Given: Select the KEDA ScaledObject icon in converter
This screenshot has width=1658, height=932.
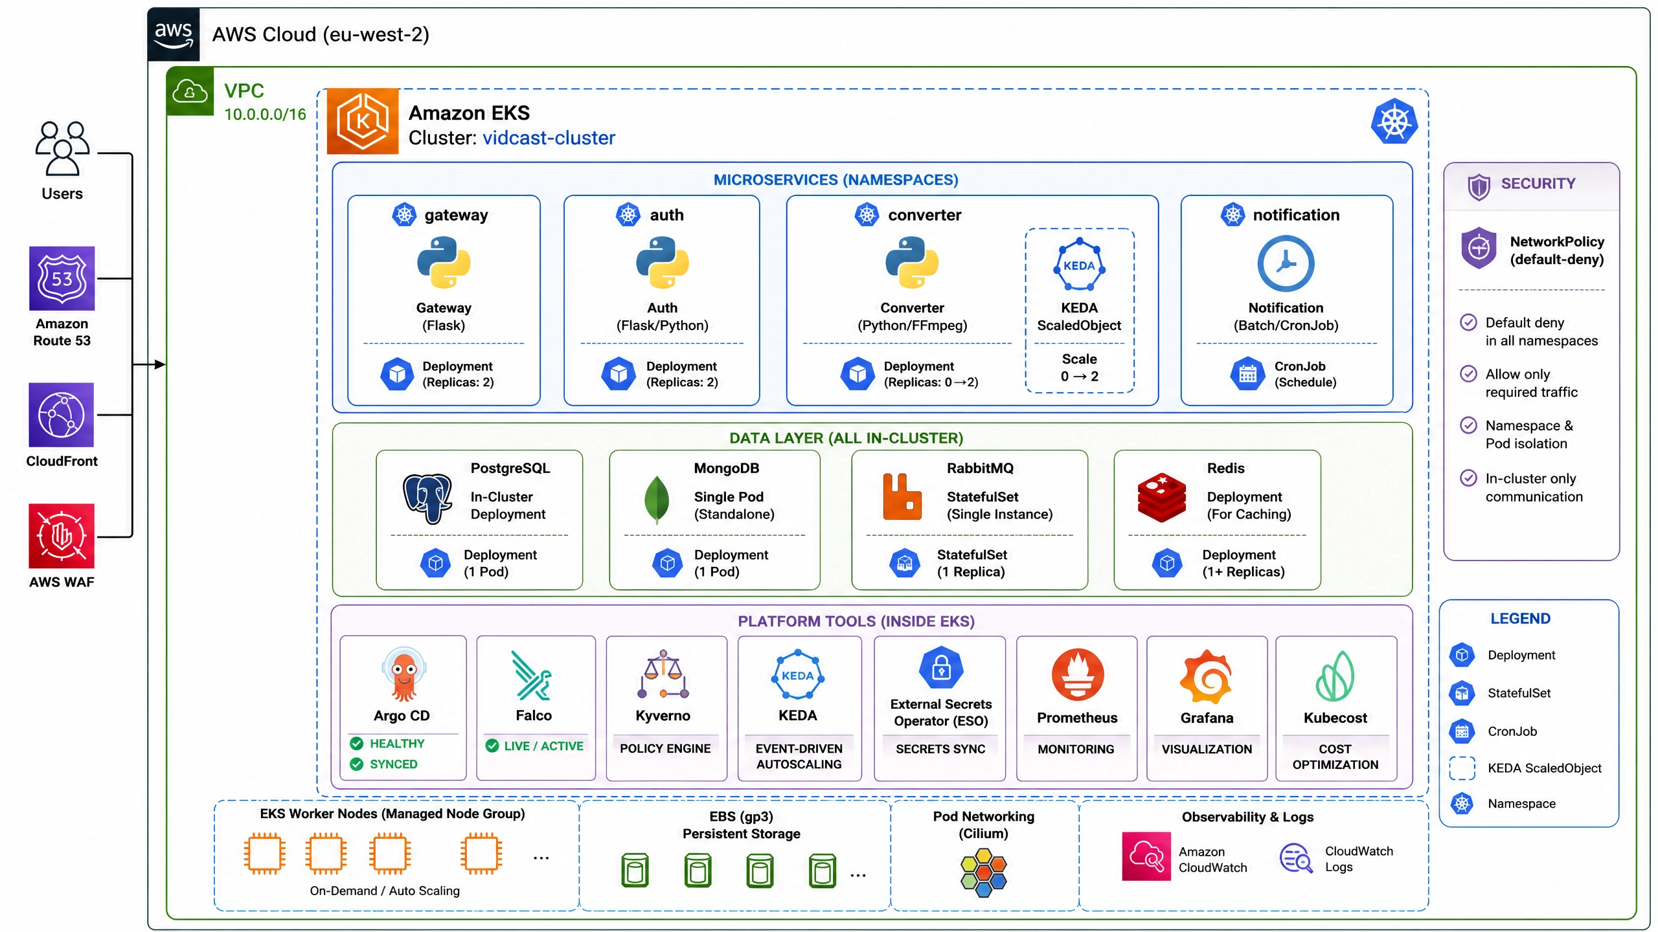Looking at the screenshot, I should tap(1079, 265).
